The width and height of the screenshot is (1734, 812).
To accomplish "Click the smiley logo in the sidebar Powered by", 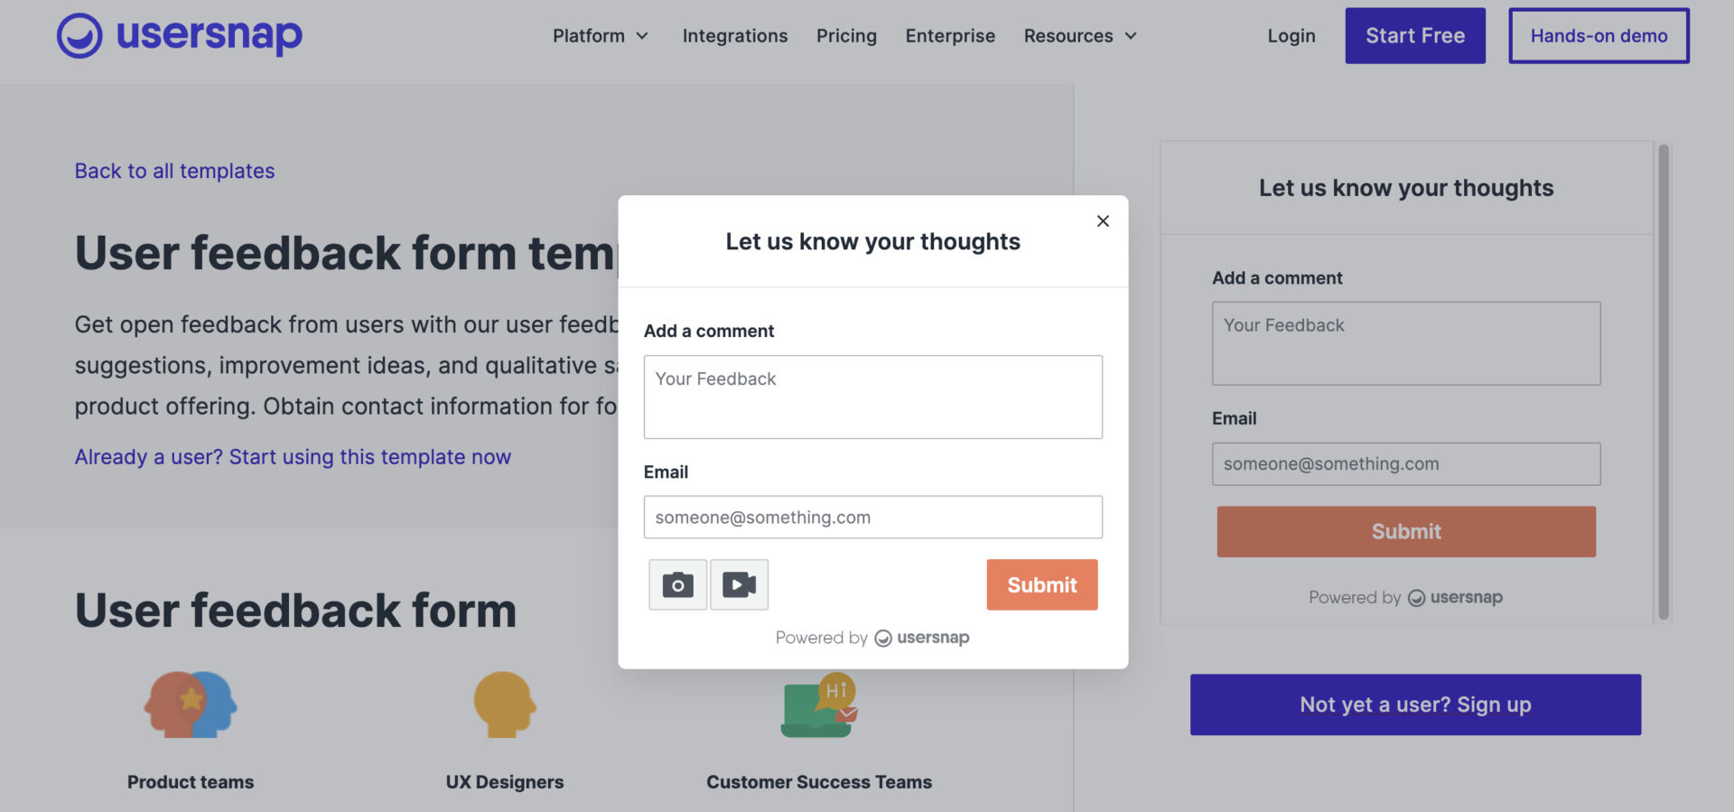I will click(x=1414, y=597).
